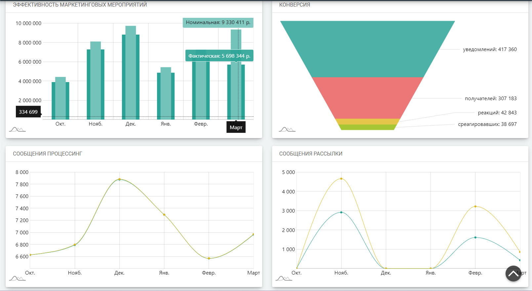Viewport: 532px width, 291px height.
Task: Click the amCharts logo under the conversion funnel
Action: click(x=287, y=129)
